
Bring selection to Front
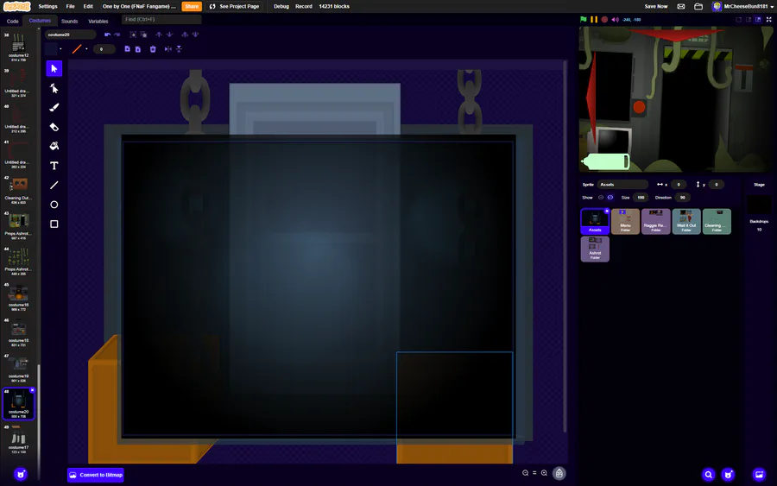tap(185, 35)
